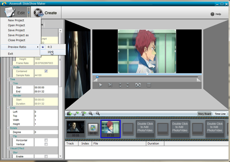
Task: Click the zoom in magnifier icon
Action: [x=91, y=113]
